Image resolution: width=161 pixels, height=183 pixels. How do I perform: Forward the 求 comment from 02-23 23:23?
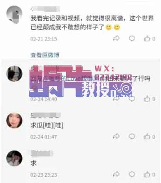116,174
